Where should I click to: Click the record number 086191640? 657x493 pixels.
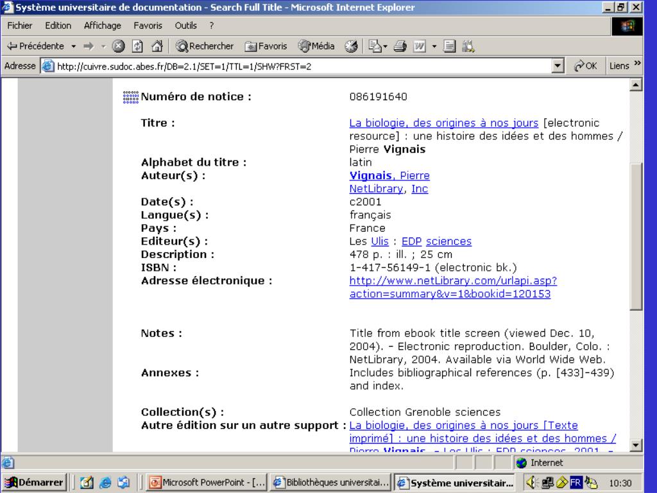pyautogui.click(x=379, y=97)
